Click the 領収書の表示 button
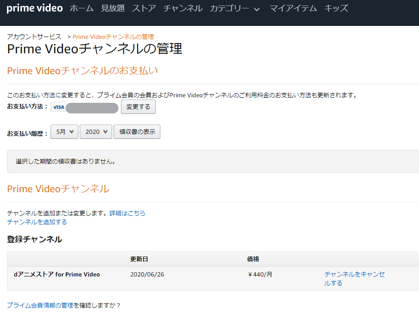The height and width of the screenshot is (320, 419). click(x=137, y=132)
